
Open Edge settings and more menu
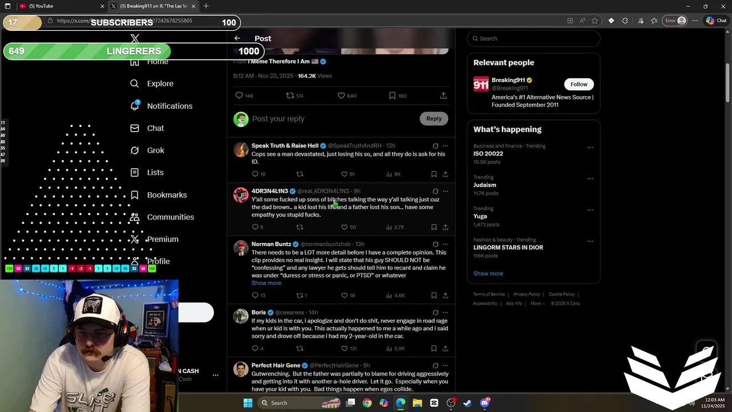coord(695,21)
